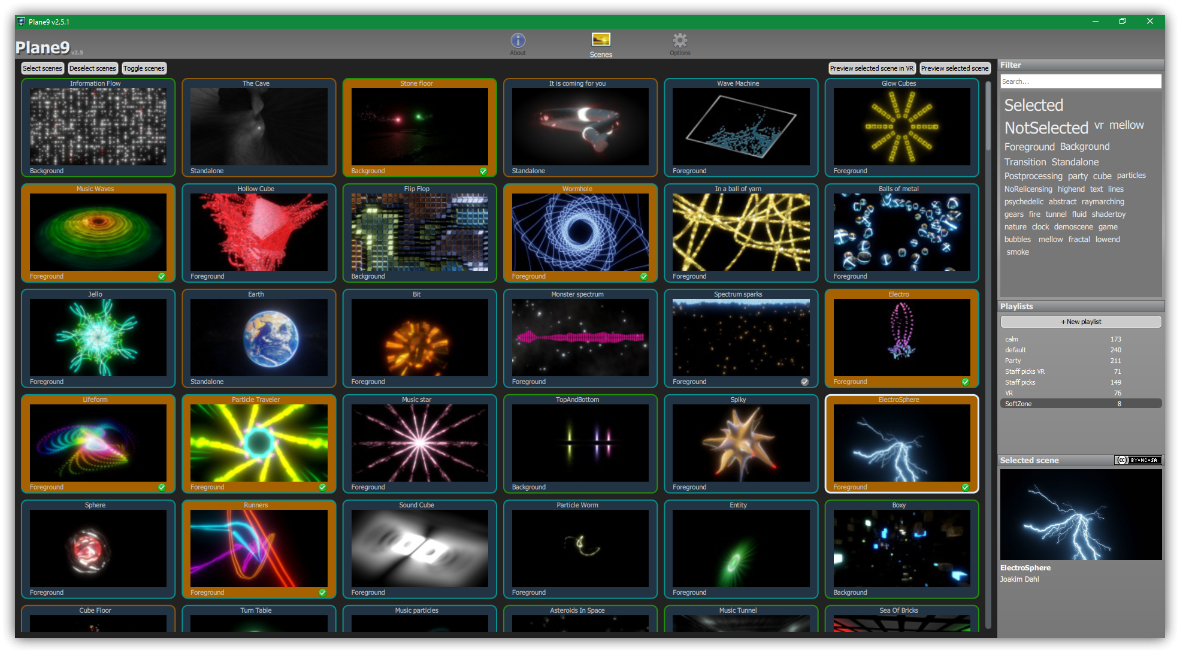Toggle the green checkmark on Stone floor
The image size is (1180, 653).
pos(483,171)
